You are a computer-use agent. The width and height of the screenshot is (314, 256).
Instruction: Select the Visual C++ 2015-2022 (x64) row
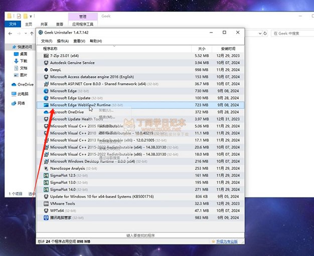(x=140, y=147)
